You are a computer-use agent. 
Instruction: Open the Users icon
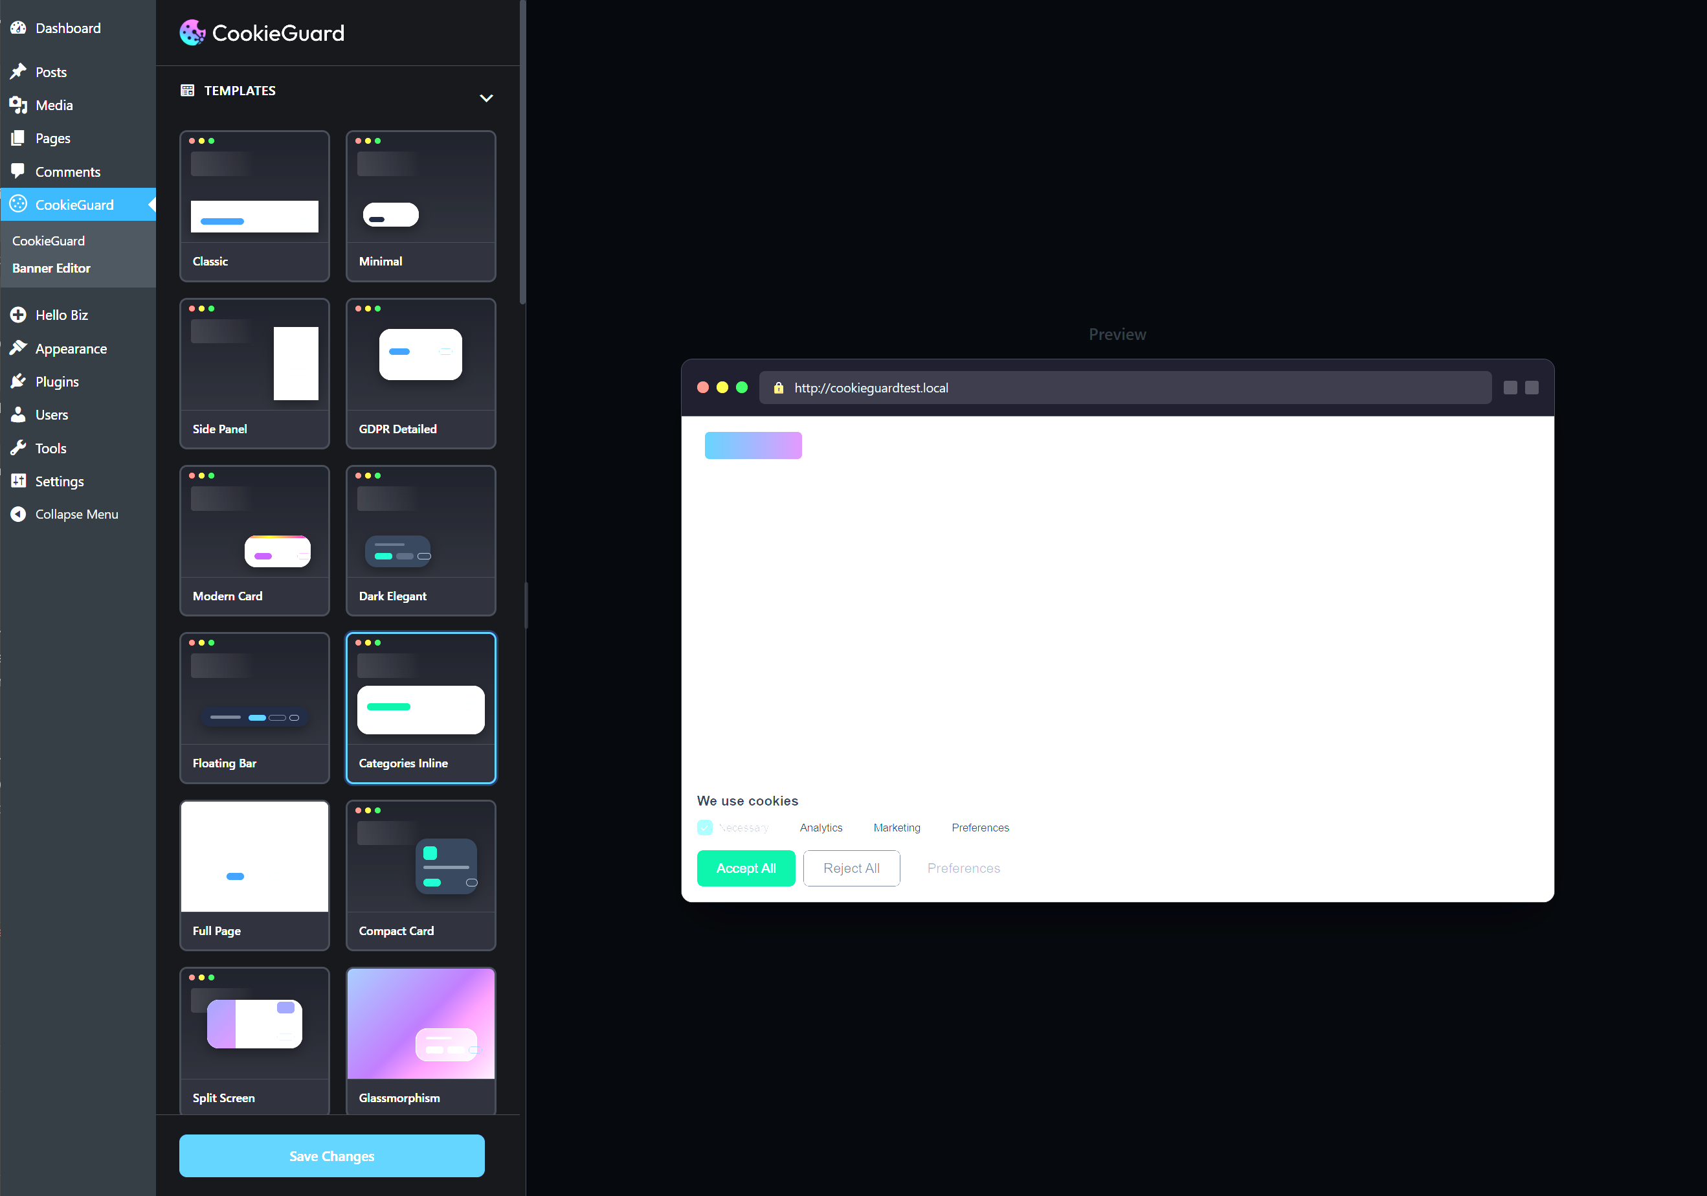[19, 414]
